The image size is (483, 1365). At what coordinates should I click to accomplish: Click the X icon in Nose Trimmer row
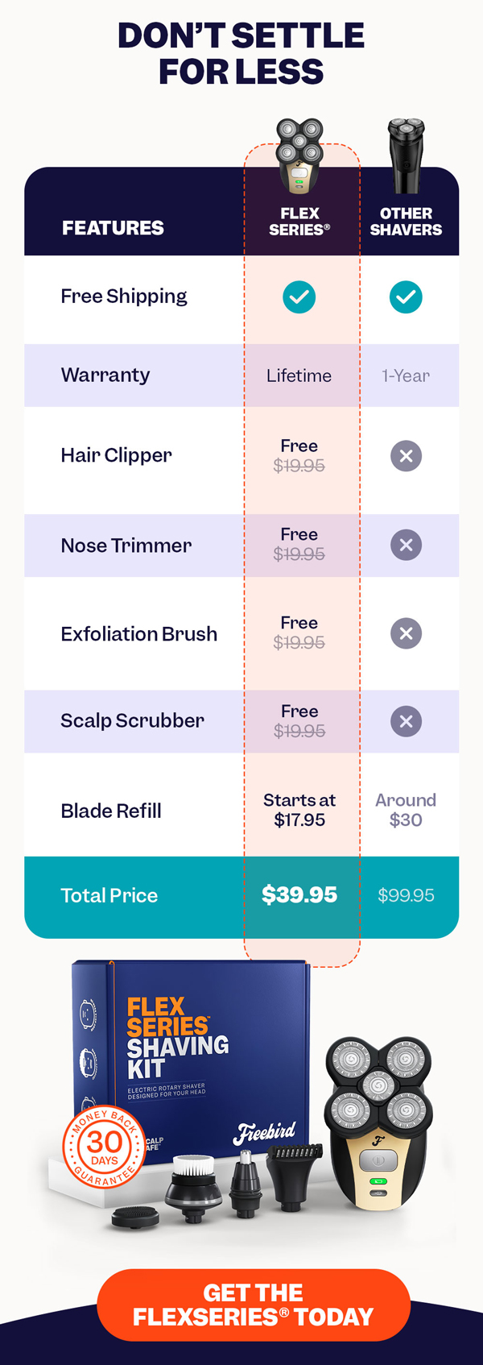tap(406, 545)
